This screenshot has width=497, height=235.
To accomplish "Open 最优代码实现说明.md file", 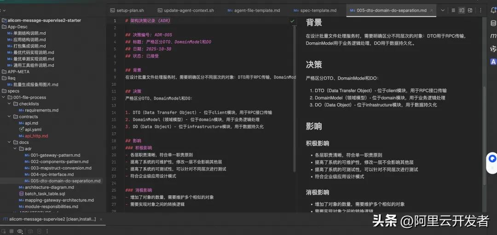I will pyautogui.click(x=31, y=53).
